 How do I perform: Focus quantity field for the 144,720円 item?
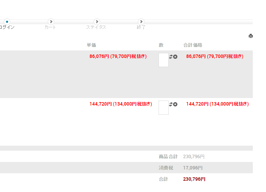tap(164, 107)
